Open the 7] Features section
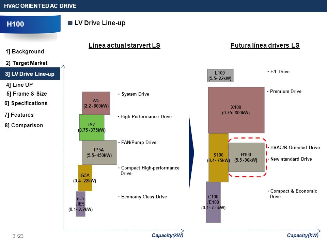327x245 pixels. point(19,115)
